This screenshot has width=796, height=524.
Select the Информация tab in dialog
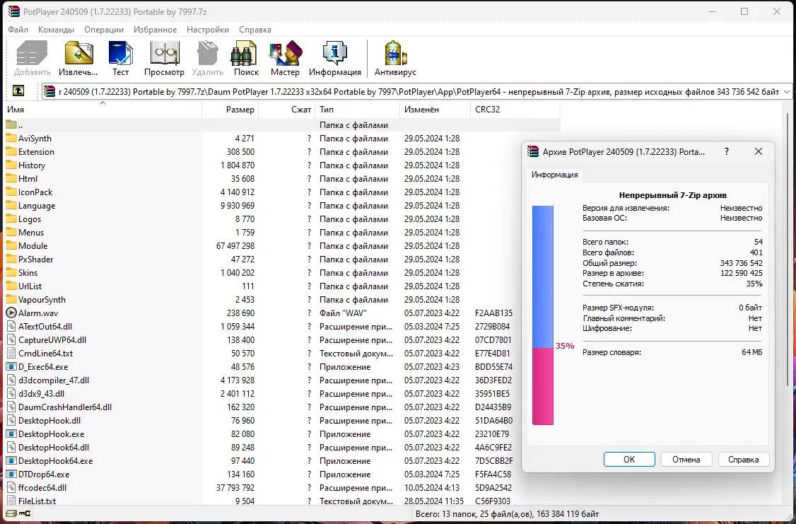pyautogui.click(x=554, y=175)
